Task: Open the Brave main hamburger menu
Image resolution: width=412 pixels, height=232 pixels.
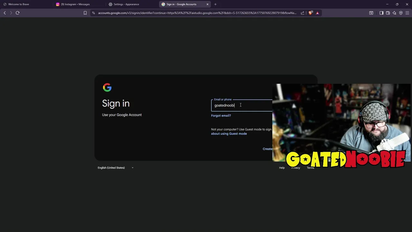Action: coord(407,13)
